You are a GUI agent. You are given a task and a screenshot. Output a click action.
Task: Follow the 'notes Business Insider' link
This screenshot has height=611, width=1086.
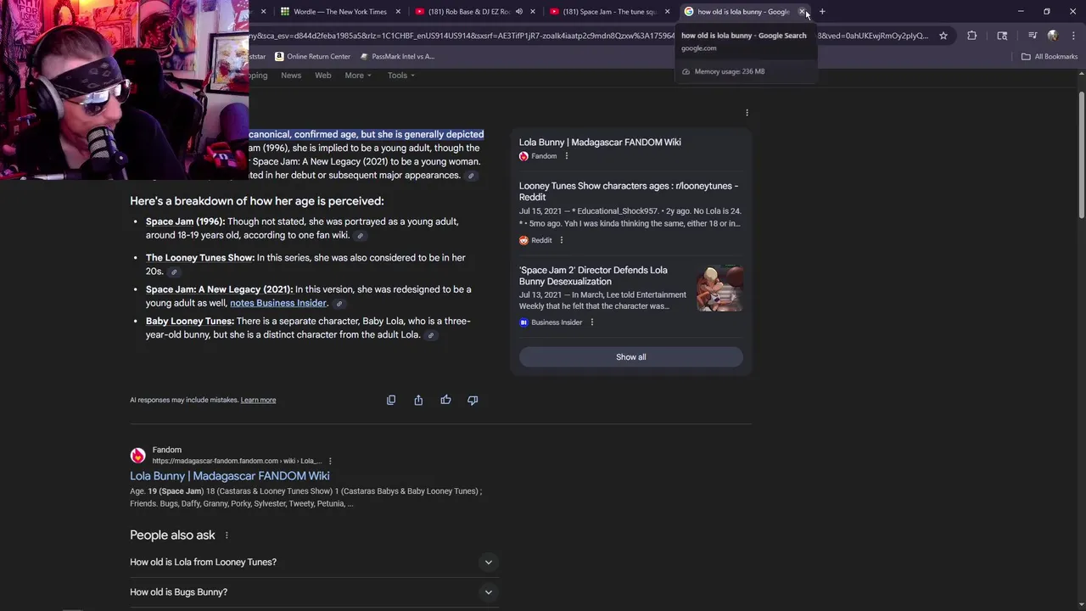(x=278, y=303)
